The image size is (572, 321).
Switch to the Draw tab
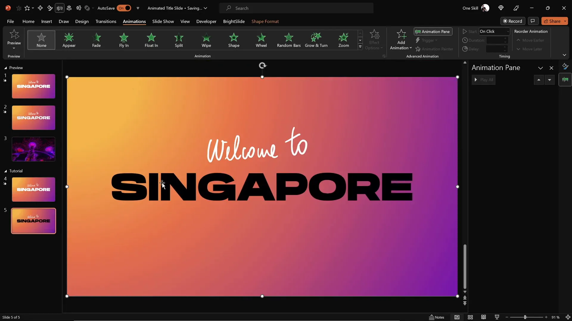[x=64, y=21]
